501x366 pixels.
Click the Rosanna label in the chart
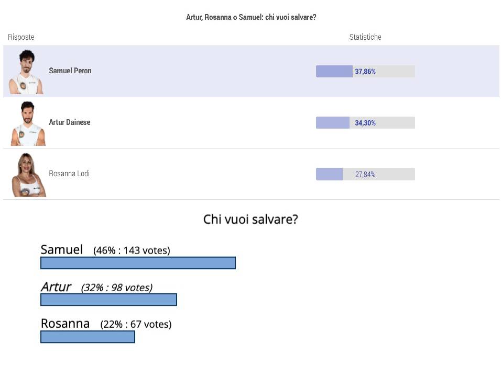(x=65, y=324)
